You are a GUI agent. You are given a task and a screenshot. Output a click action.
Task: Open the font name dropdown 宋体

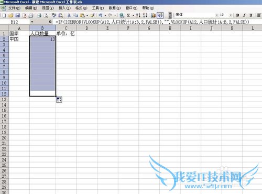pyautogui.click(x=217, y=15)
